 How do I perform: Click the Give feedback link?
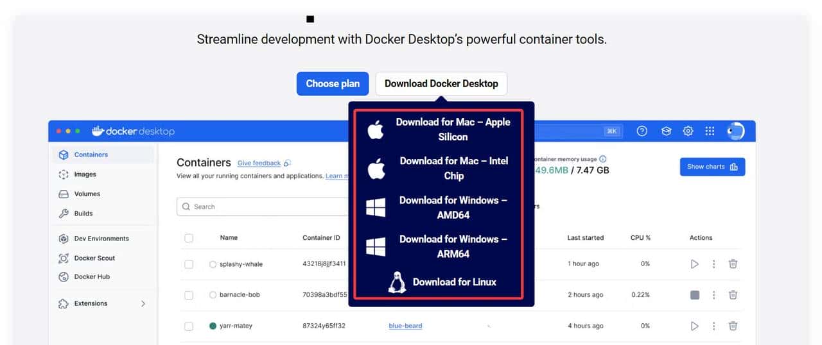click(x=259, y=163)
